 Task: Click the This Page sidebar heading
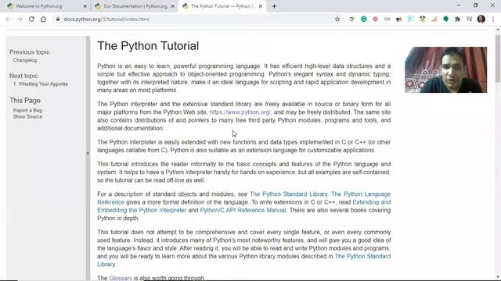click(25, 101)
